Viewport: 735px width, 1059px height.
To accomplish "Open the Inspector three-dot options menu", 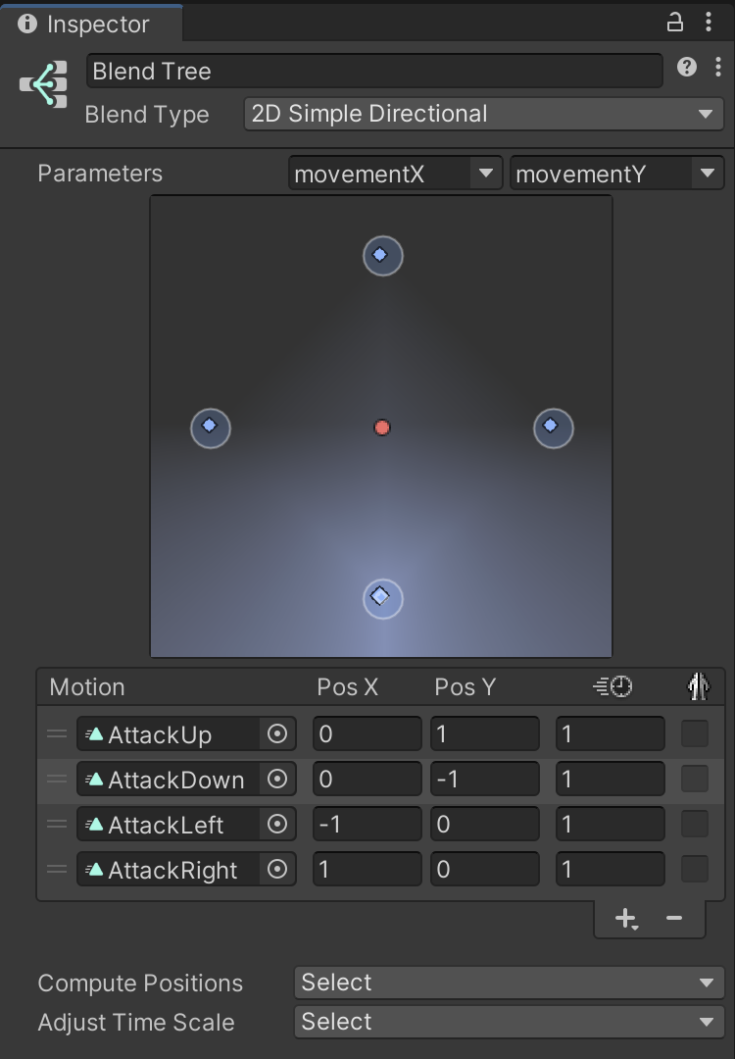I will (x=709, y=22).
